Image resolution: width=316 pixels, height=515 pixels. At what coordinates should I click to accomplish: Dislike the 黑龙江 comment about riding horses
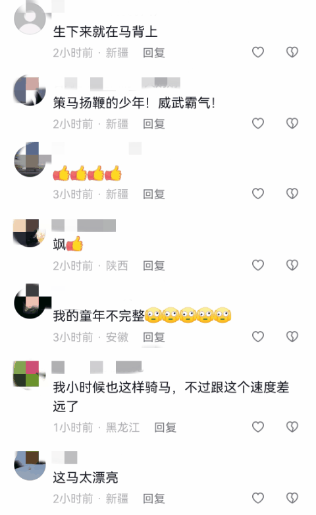pyautogui.click(x=292, y=427)
